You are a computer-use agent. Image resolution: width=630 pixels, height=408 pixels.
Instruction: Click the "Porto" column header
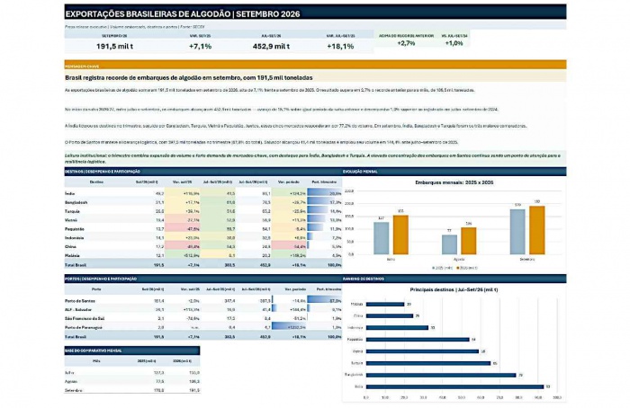pyautogui.click(x=96, y=289)
